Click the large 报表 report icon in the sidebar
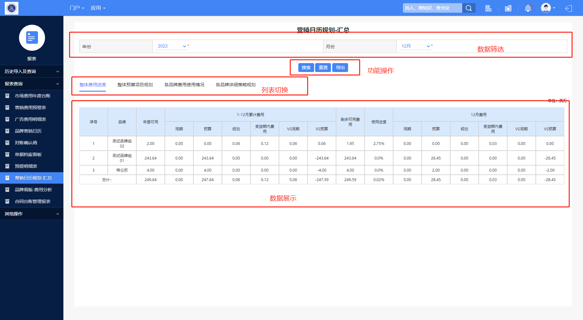The height and width of the screenshot is (320, 583). pyautogui.click(x=32, y=38)
